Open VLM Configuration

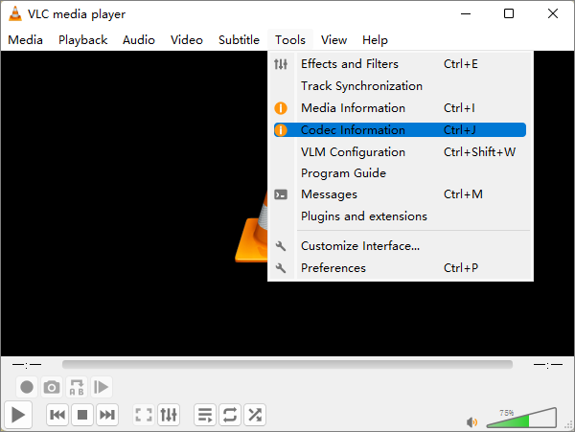tap(400, 151)
